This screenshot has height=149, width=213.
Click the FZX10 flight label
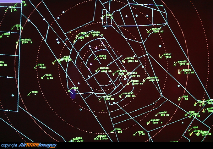135,81
